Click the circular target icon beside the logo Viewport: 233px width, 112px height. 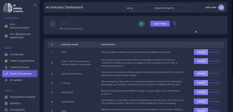pos(35,5)
